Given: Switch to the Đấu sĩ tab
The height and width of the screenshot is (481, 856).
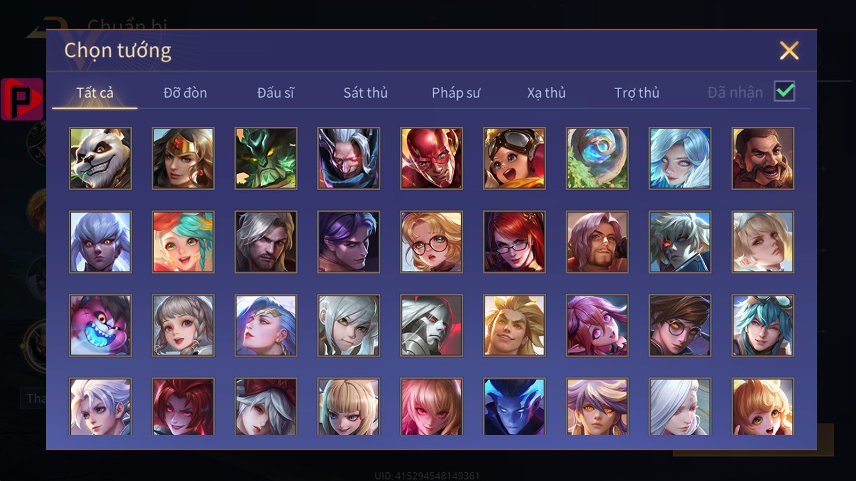Looking at the screenshot, I should coord(276,93).
